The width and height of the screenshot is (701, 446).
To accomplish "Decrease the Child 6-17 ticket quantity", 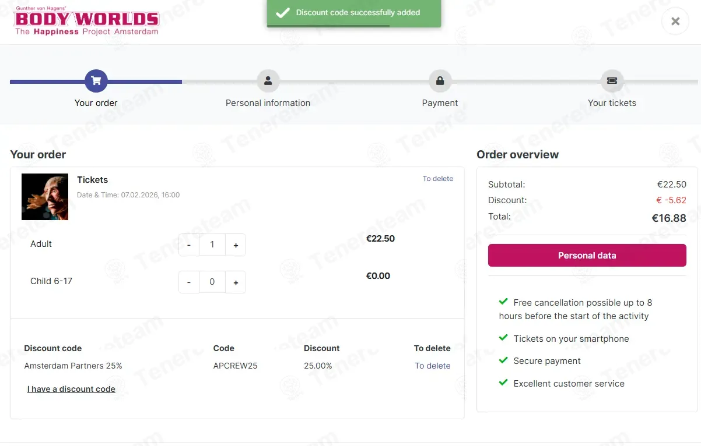I will [x=189, y=282].
